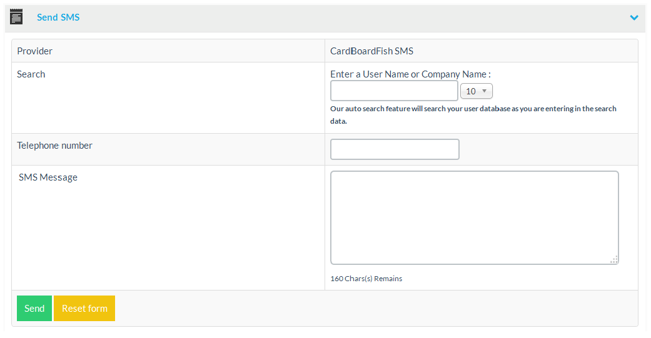Click the 'Enter a User Name or Company Name' label
The width and height of the screenshot is (651, 338).
[410, 74]
